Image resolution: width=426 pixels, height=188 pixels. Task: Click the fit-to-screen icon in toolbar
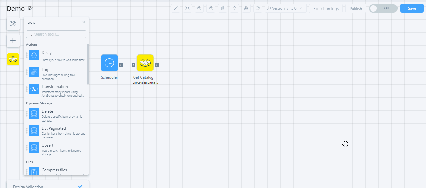pyautogui.click(x=187, y=8)
